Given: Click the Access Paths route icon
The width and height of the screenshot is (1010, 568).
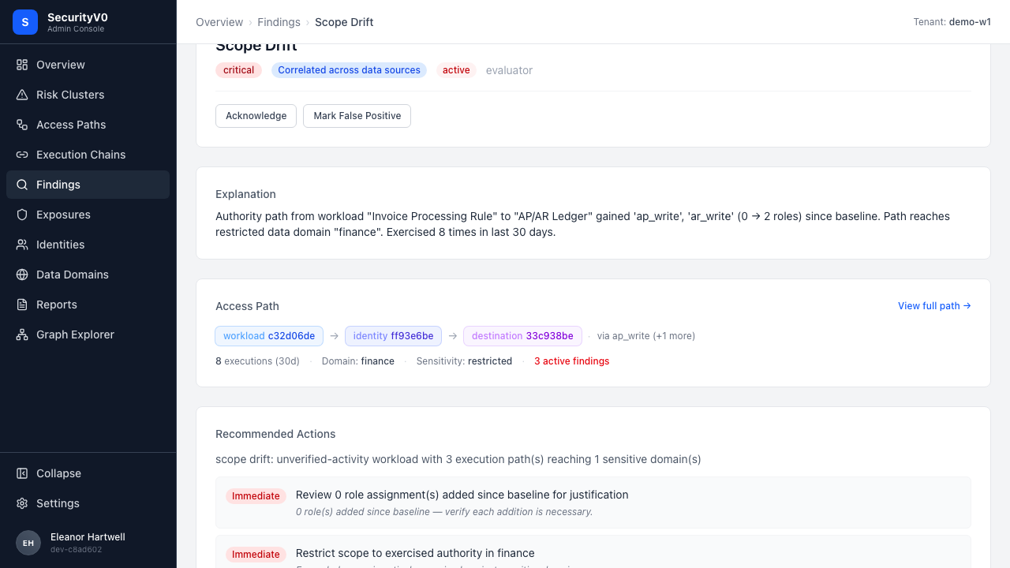Looking at the screenshot, I should [x=22, y=125].
